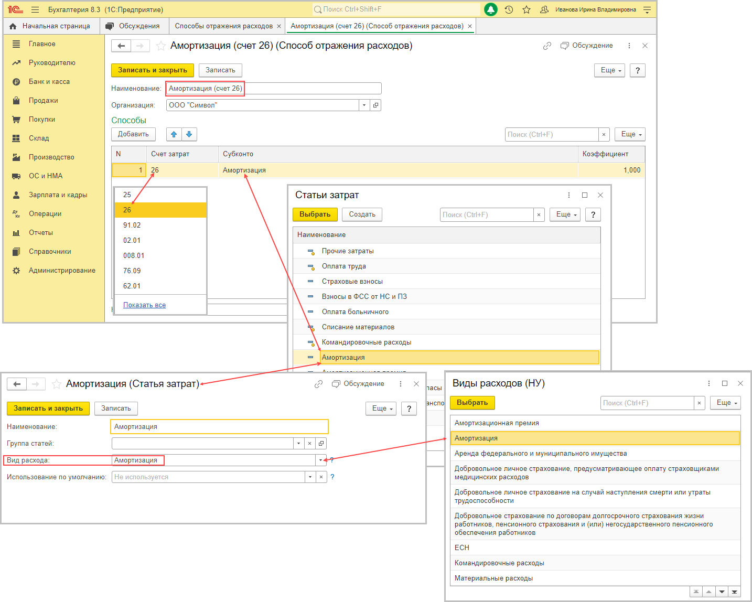Select Материальные расходы in Виды расходов list
752x602 pixels.
point(595,578)
